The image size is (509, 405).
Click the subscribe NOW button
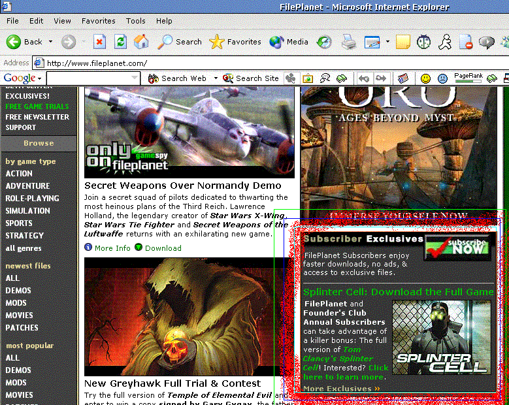click(457, 248)
